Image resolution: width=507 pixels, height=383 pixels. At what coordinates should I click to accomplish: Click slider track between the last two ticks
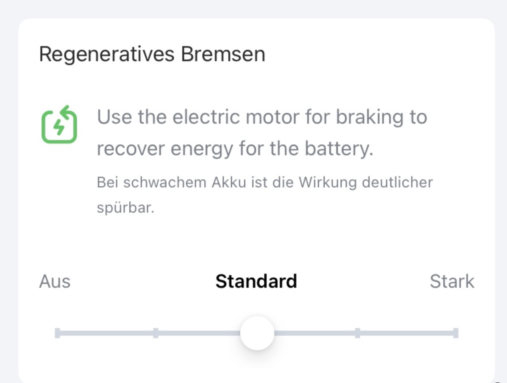tap(407, 333)
